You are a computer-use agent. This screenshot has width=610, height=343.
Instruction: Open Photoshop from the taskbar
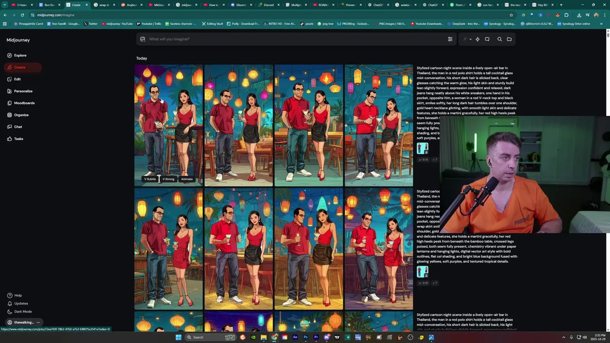click(305, 337)
